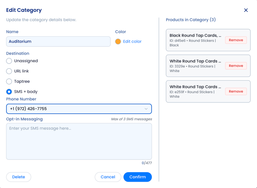257x188 pixels.
Task: Click the Cancel button
Action: click(x=108, y=177)
